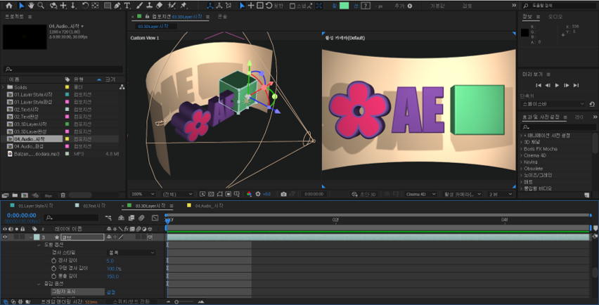
Task: Open the 정보 panel tab
Action: 527,17
